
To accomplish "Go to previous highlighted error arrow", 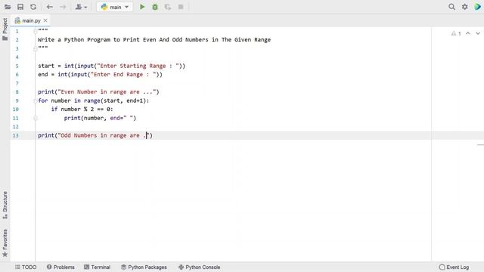I will tap(468, 33).
